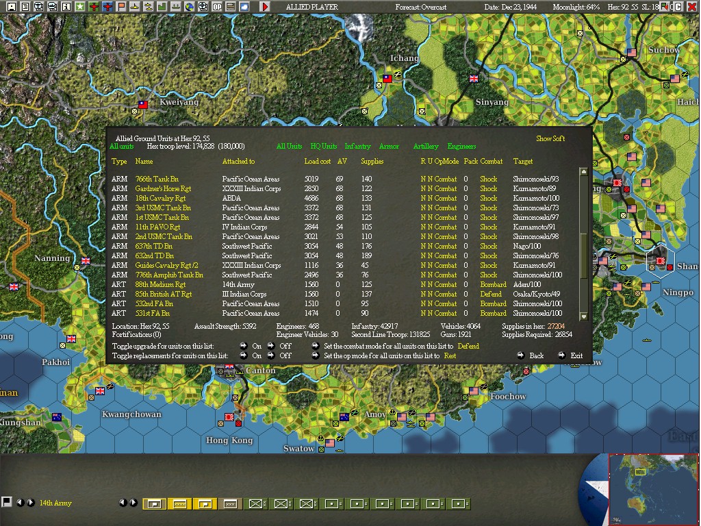
Task: Filter list to Artillery
Action: pos(426,147)
